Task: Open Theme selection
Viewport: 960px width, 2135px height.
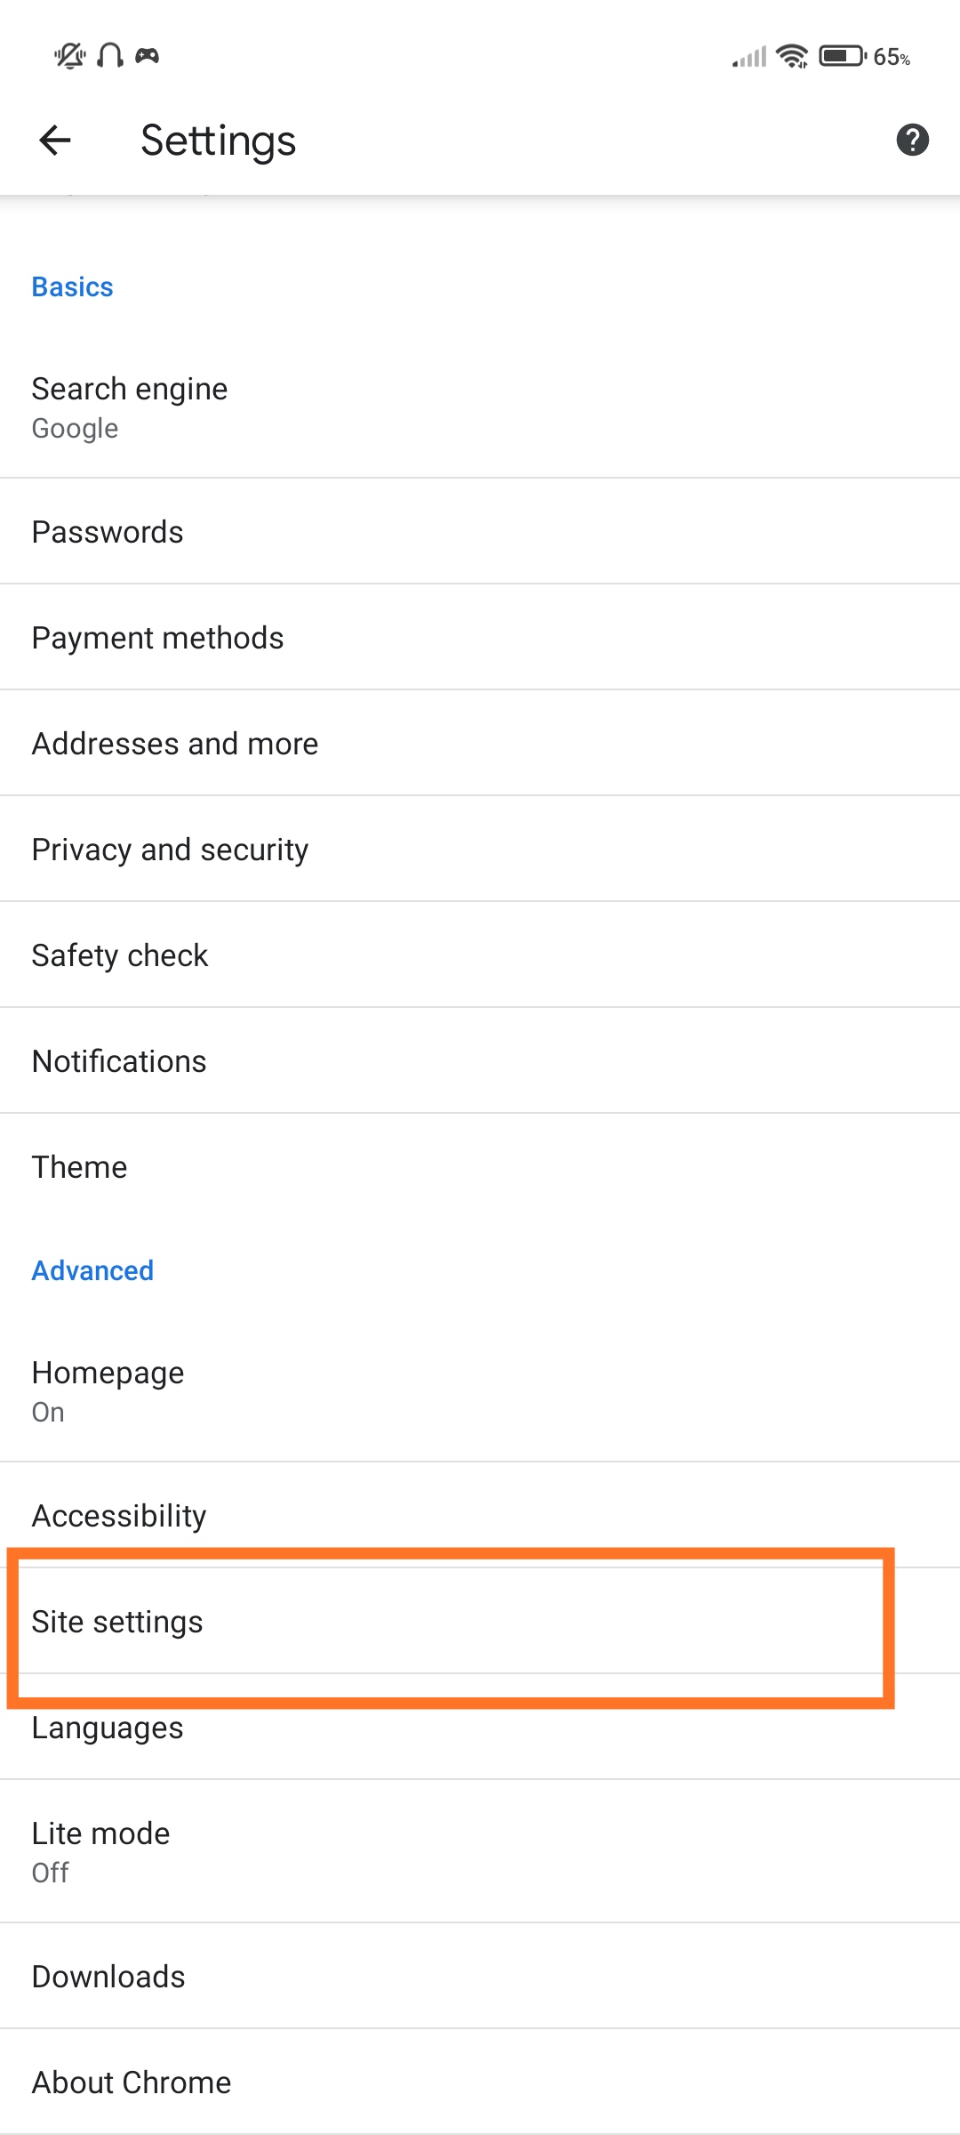Action: pos(480,1166)
